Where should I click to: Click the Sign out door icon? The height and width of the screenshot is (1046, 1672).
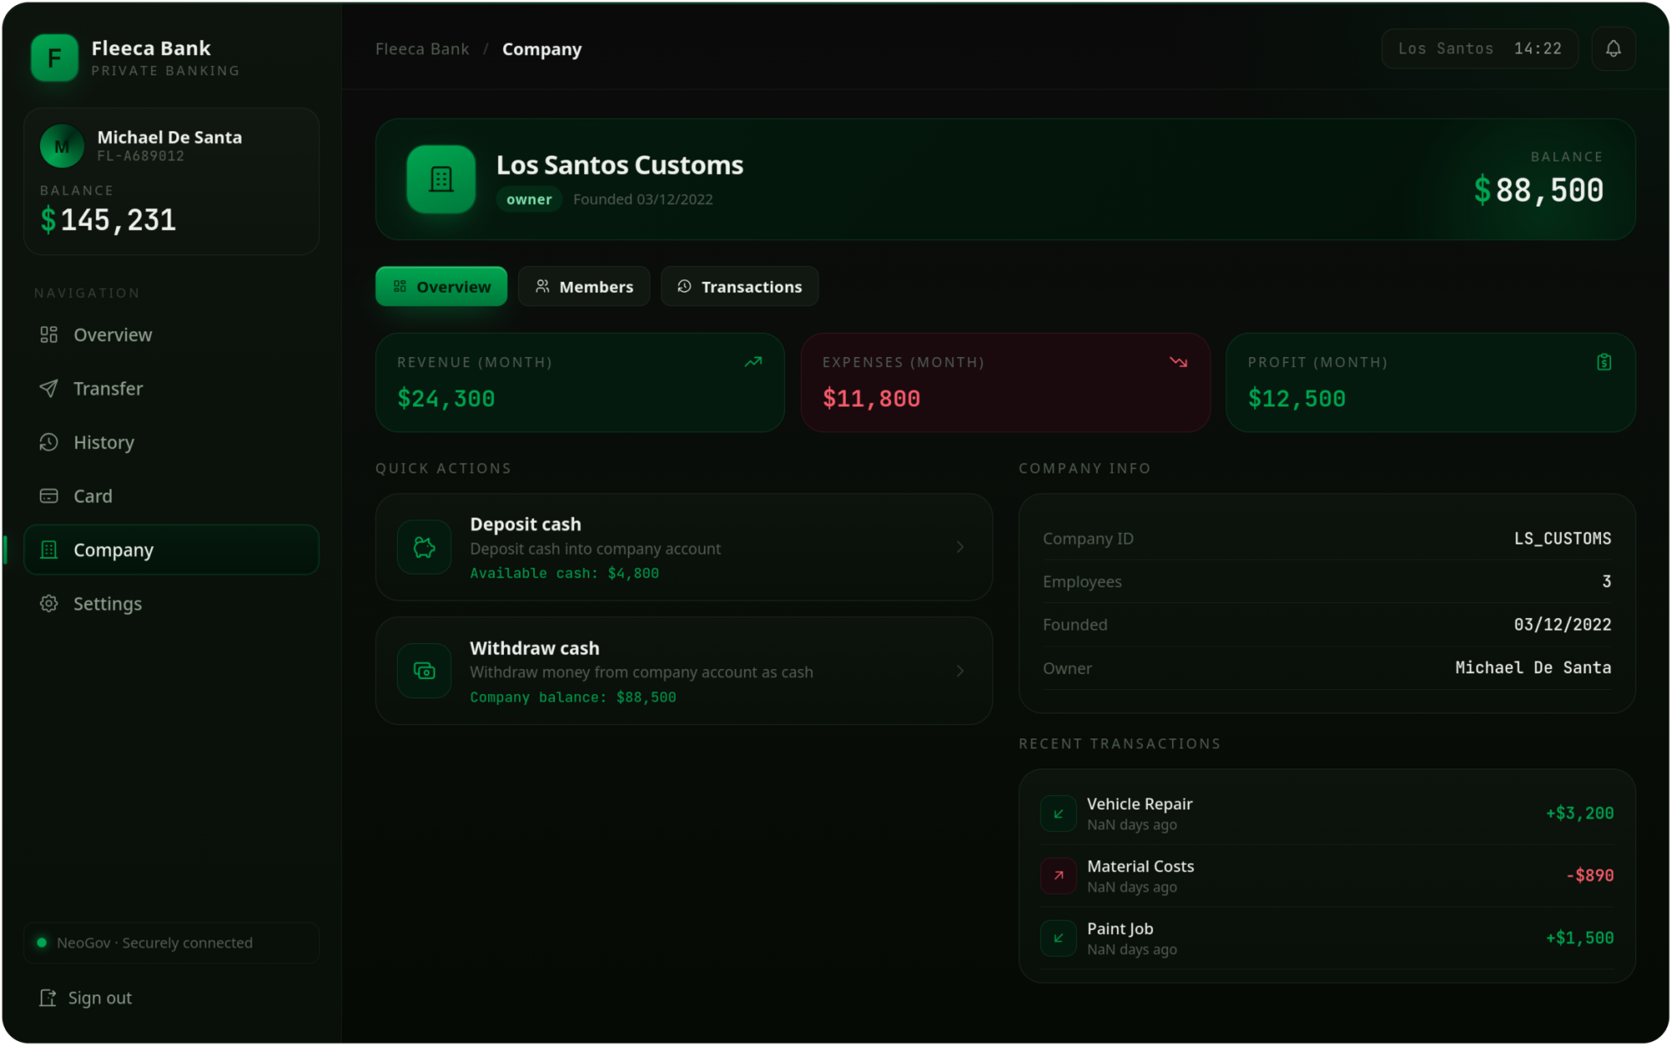(x=48, y=998)
